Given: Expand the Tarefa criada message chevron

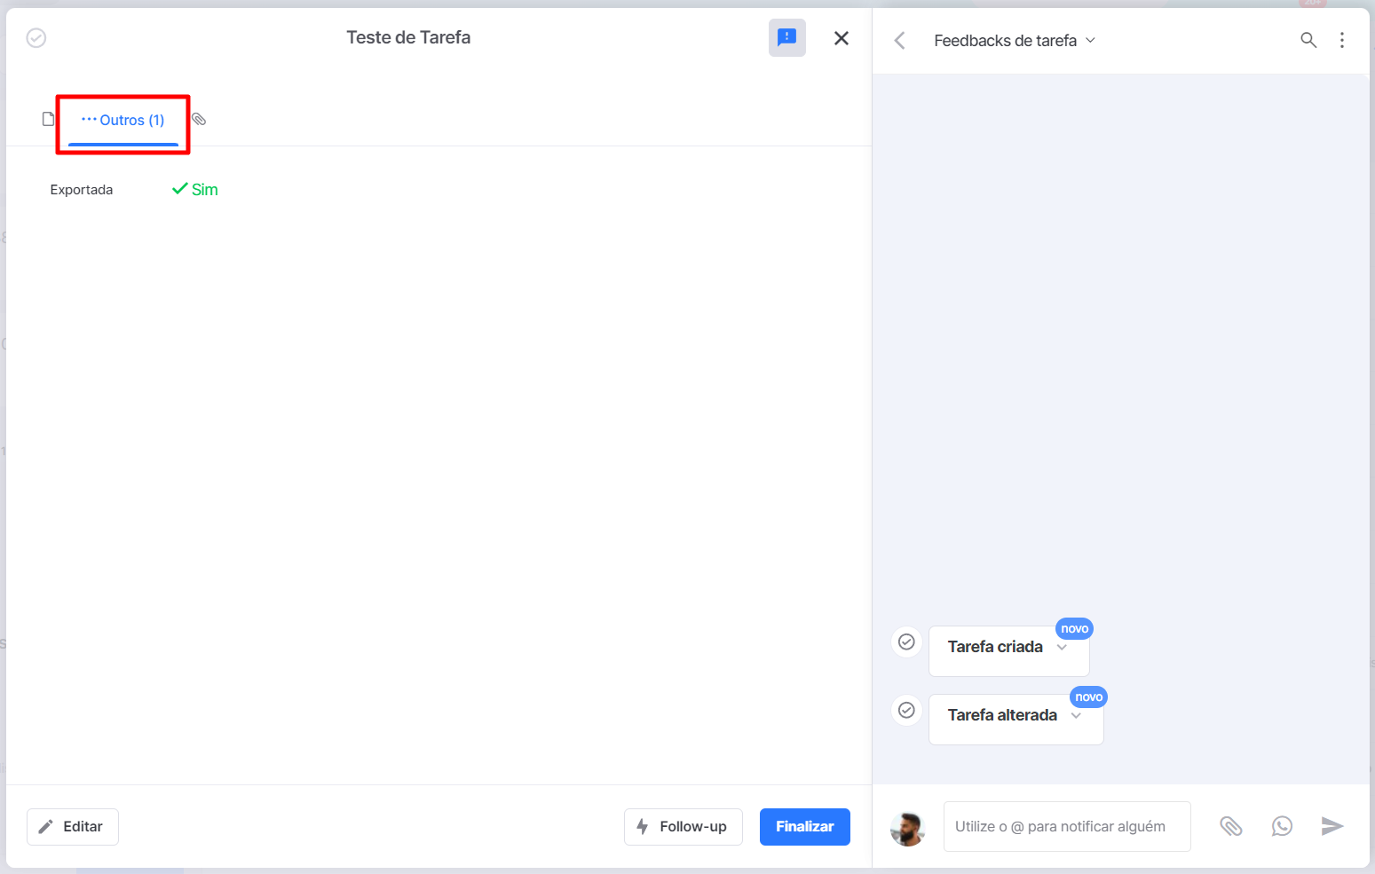Looking at the screenshot, I should (1062, 647).
